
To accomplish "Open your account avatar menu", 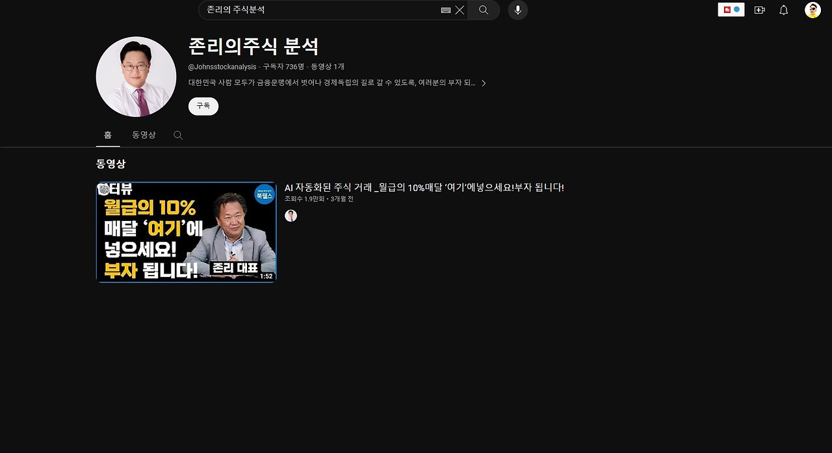I will click(811, 10).
